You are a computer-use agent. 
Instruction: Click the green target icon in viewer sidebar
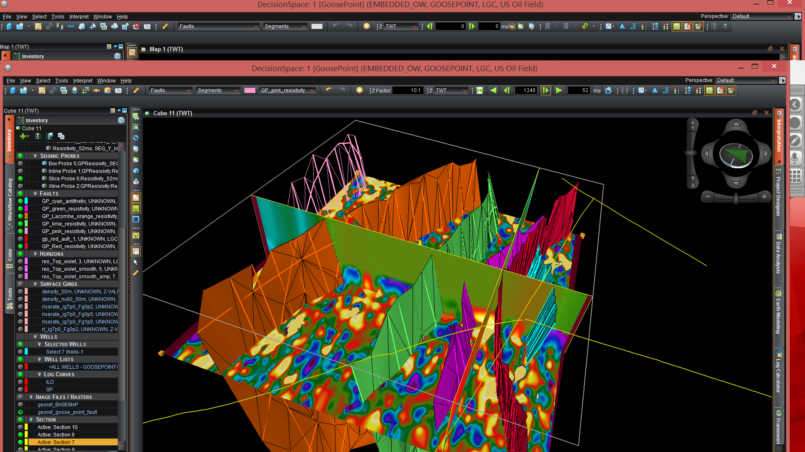136,208
